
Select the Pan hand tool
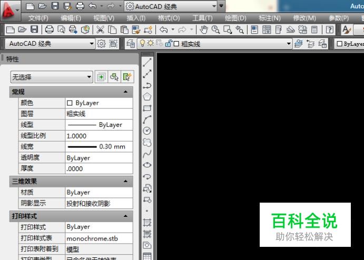click(203, 29)
